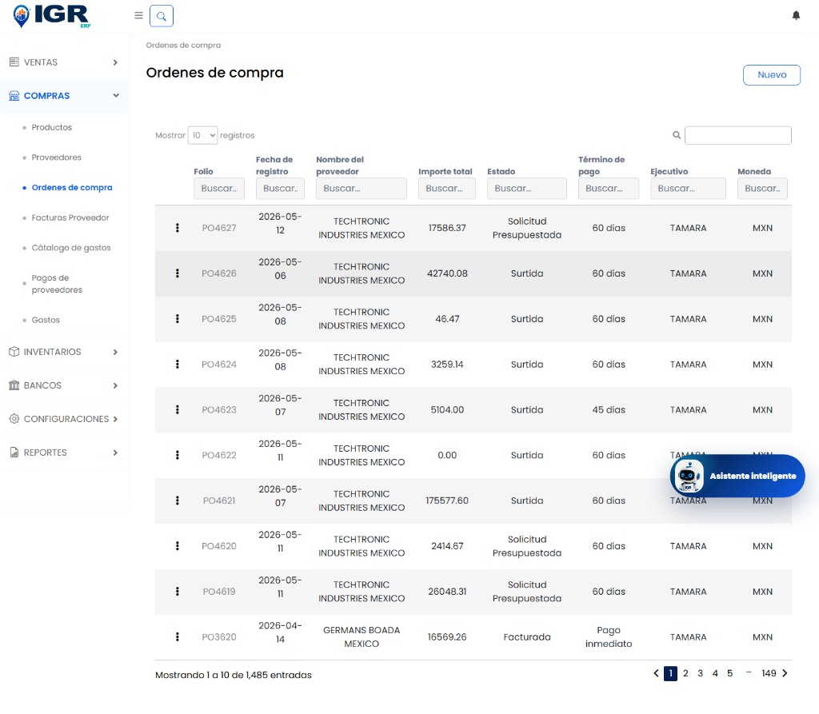Screen dimensions: 819x714
Task: Focus the Moneda filter field
Action: click(762, 188)
